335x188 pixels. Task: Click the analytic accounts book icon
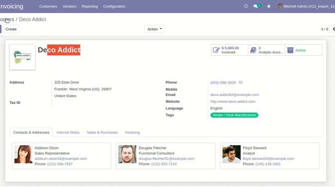tap(253, 50)
